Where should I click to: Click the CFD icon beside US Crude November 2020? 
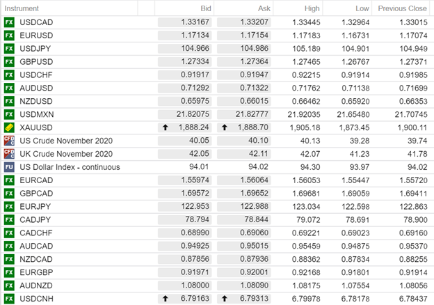[x=9, y=141]
